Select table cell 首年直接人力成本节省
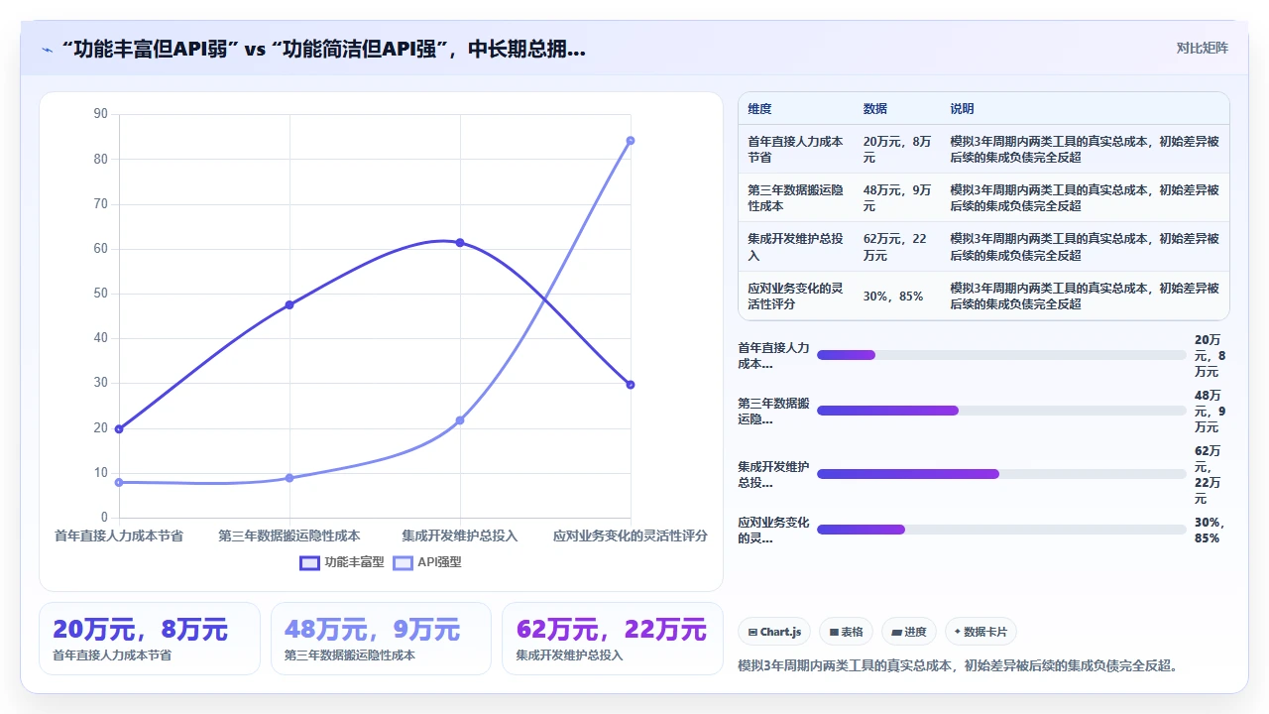Viewport: 1269px width, 714px height. 795,150
